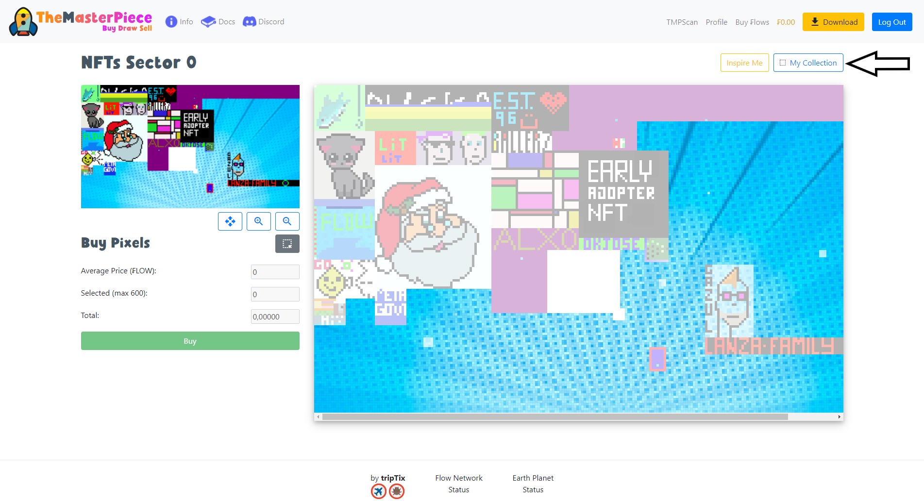Image resolution: width=924 pixels, height=501 pixels.
Task: Click the Santa pixel art on canvas
Action: pyautogui.click(x=432, y=227)
